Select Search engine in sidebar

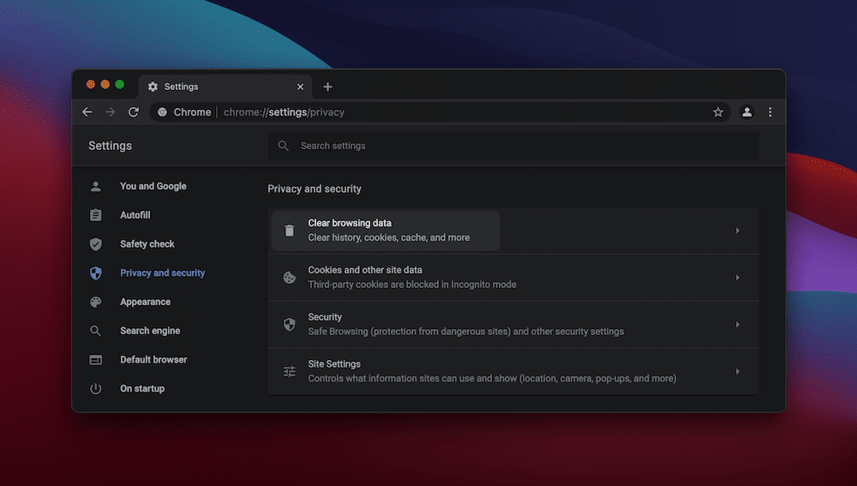[150, 331]
